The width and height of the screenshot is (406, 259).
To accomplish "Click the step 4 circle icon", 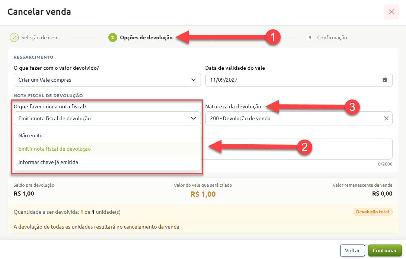I will tap(310, 37).
